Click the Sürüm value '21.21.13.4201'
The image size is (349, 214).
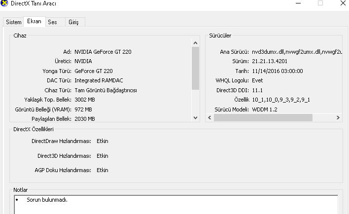click(x=270, y=61)
